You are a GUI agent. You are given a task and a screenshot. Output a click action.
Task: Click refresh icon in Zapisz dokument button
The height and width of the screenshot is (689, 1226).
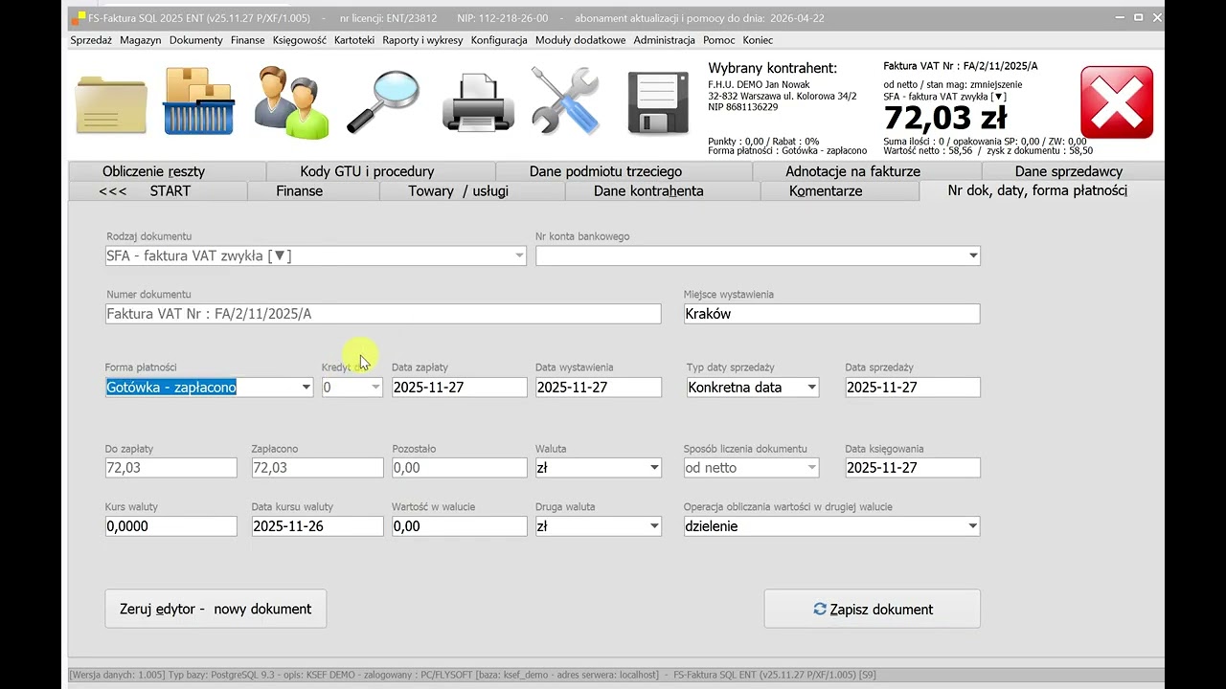click(x=820, y=609)
